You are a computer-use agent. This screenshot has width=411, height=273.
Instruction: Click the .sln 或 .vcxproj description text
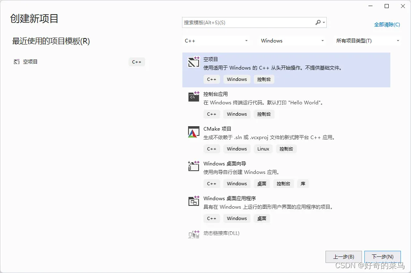[x=270, y=138]
